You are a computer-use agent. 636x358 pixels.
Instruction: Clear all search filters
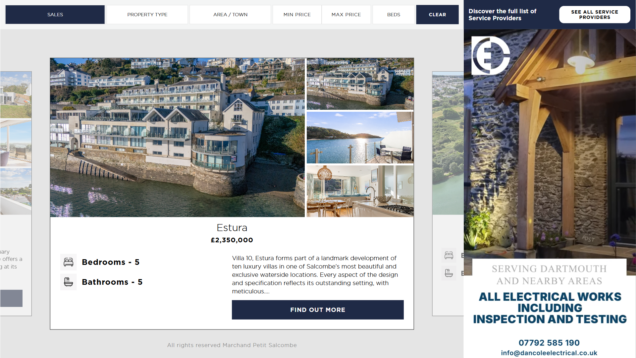(437, 15)
